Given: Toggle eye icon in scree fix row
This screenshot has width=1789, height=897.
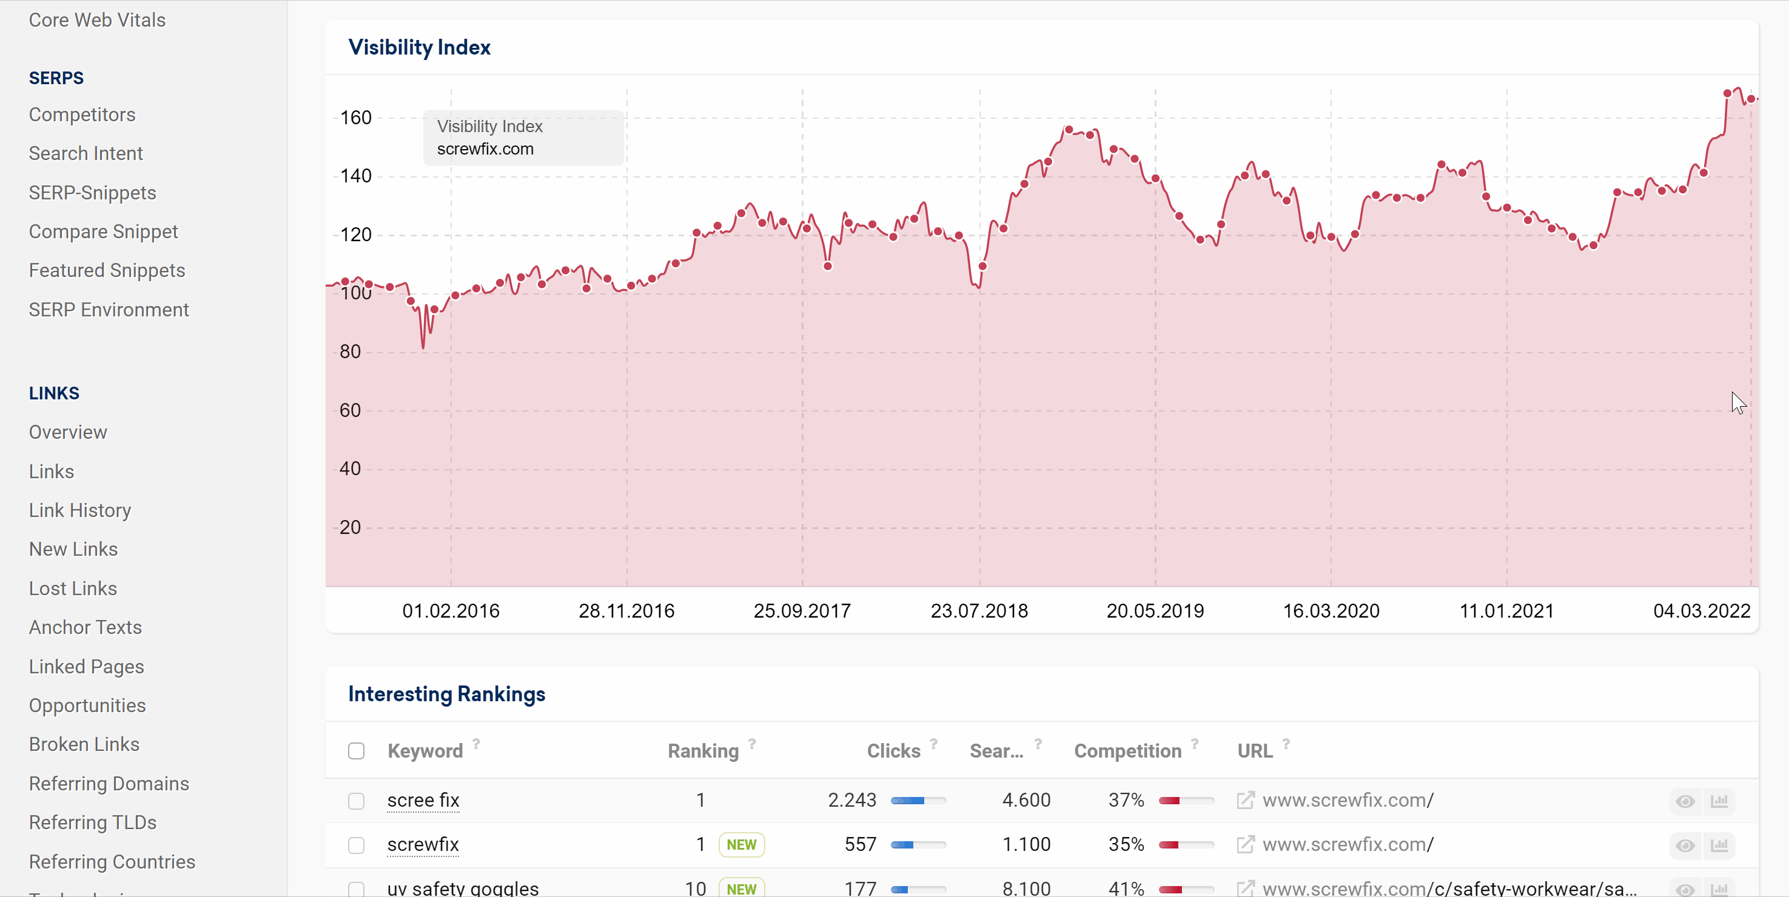Looking at the screenshot, I should [x=1685, y=801].
